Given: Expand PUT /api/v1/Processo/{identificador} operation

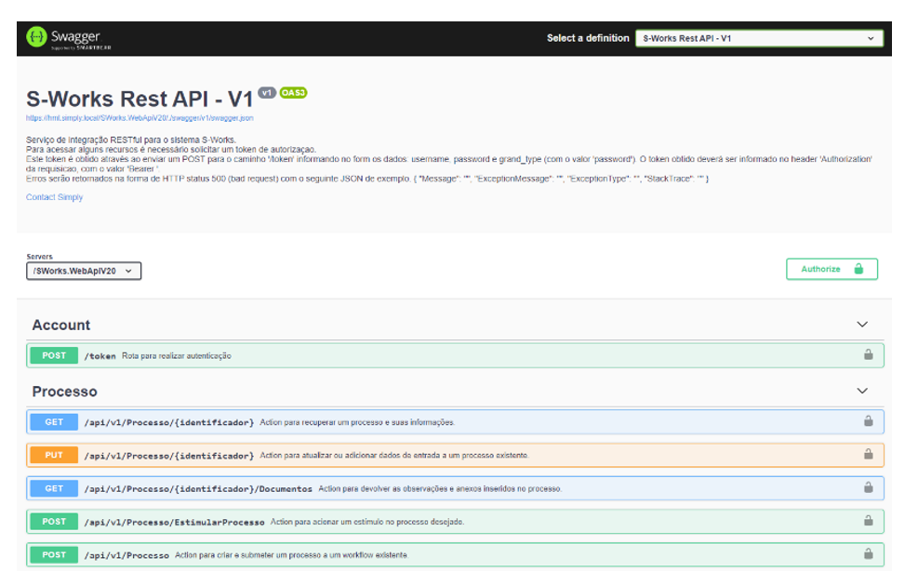Looking at the screenshot, I should coord(455,455).
